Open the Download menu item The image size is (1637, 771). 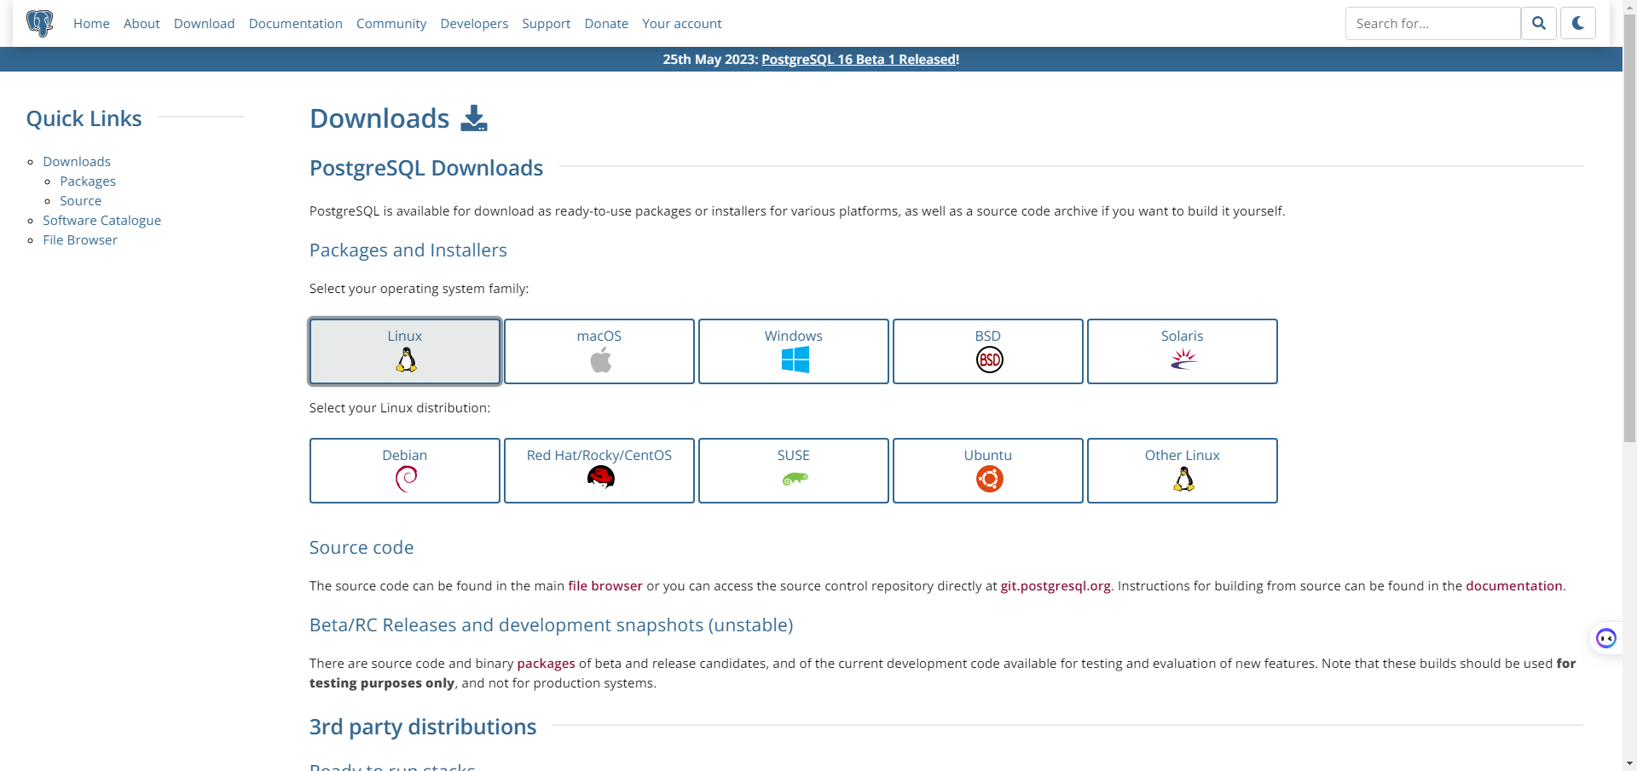(x=204, y=24)
